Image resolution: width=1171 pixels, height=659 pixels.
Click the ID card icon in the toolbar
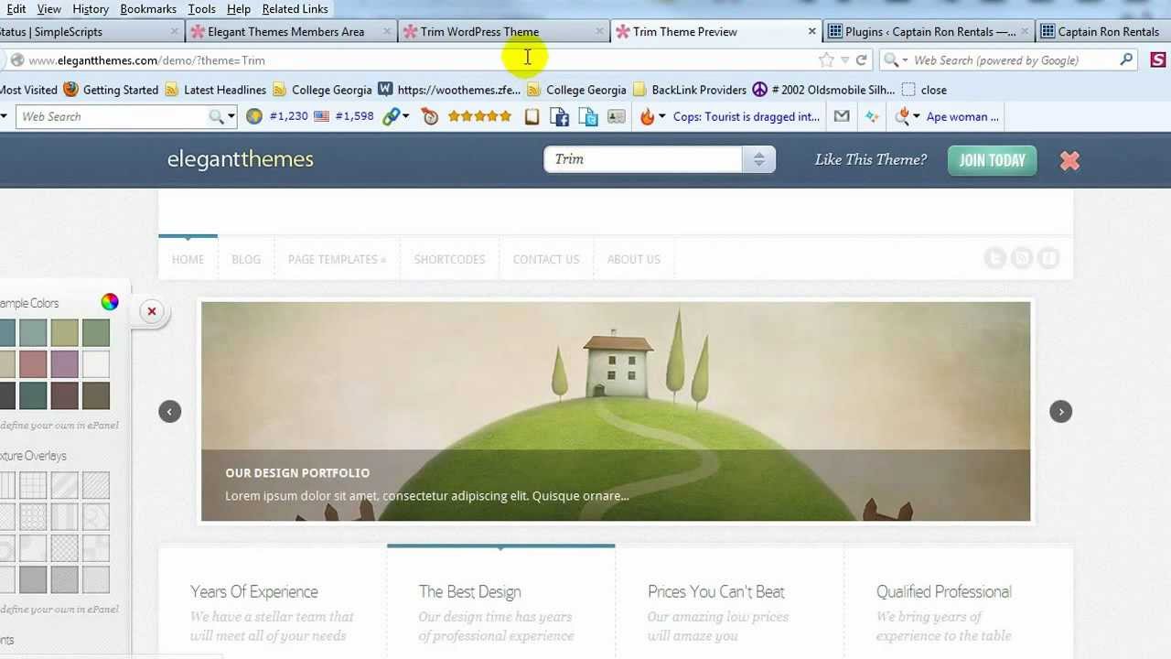point(617,116)
